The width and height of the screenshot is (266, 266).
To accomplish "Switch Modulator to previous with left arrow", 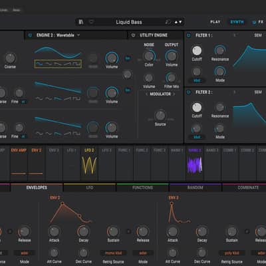I will [146, 94].
